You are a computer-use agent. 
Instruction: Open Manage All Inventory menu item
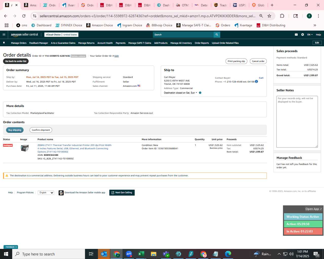(181, 43)
